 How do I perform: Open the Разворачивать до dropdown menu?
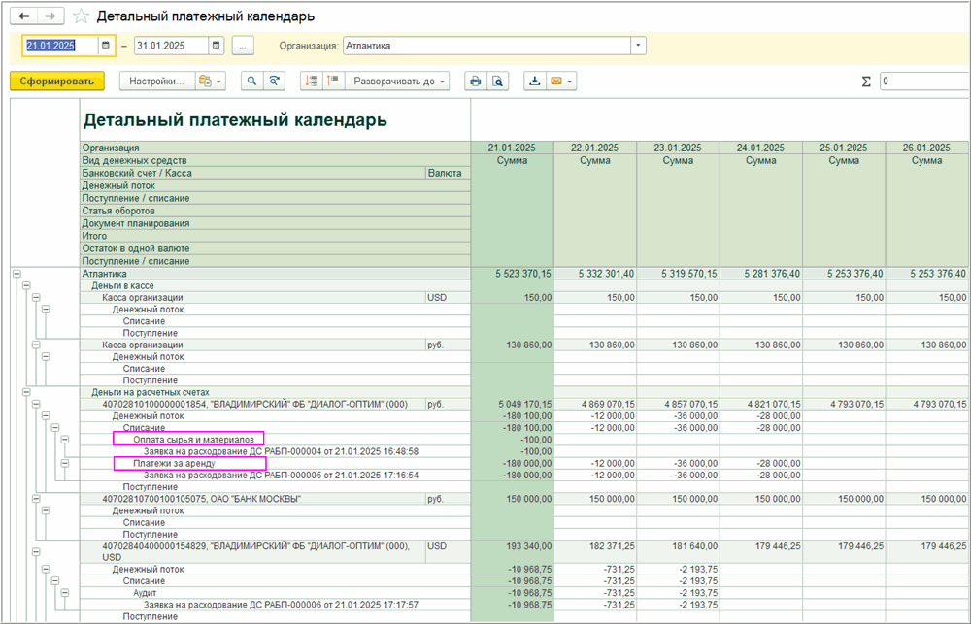(x=399, y=82)
